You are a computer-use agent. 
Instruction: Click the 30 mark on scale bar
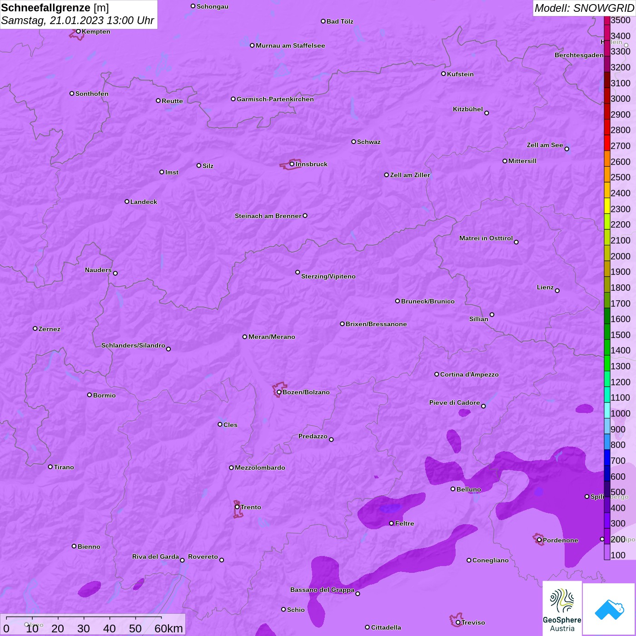tap(84, 628)
